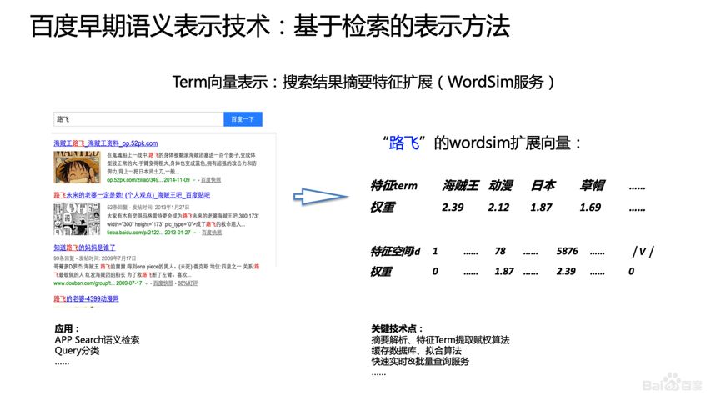Click the blue 百度一下 search button
Screen dimensions: 721x401
click(x=243, y=119)
